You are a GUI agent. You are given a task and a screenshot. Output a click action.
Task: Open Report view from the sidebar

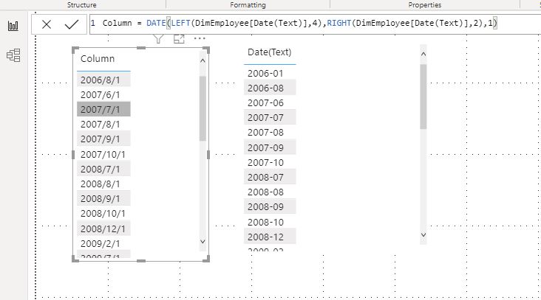pos(13,26)
